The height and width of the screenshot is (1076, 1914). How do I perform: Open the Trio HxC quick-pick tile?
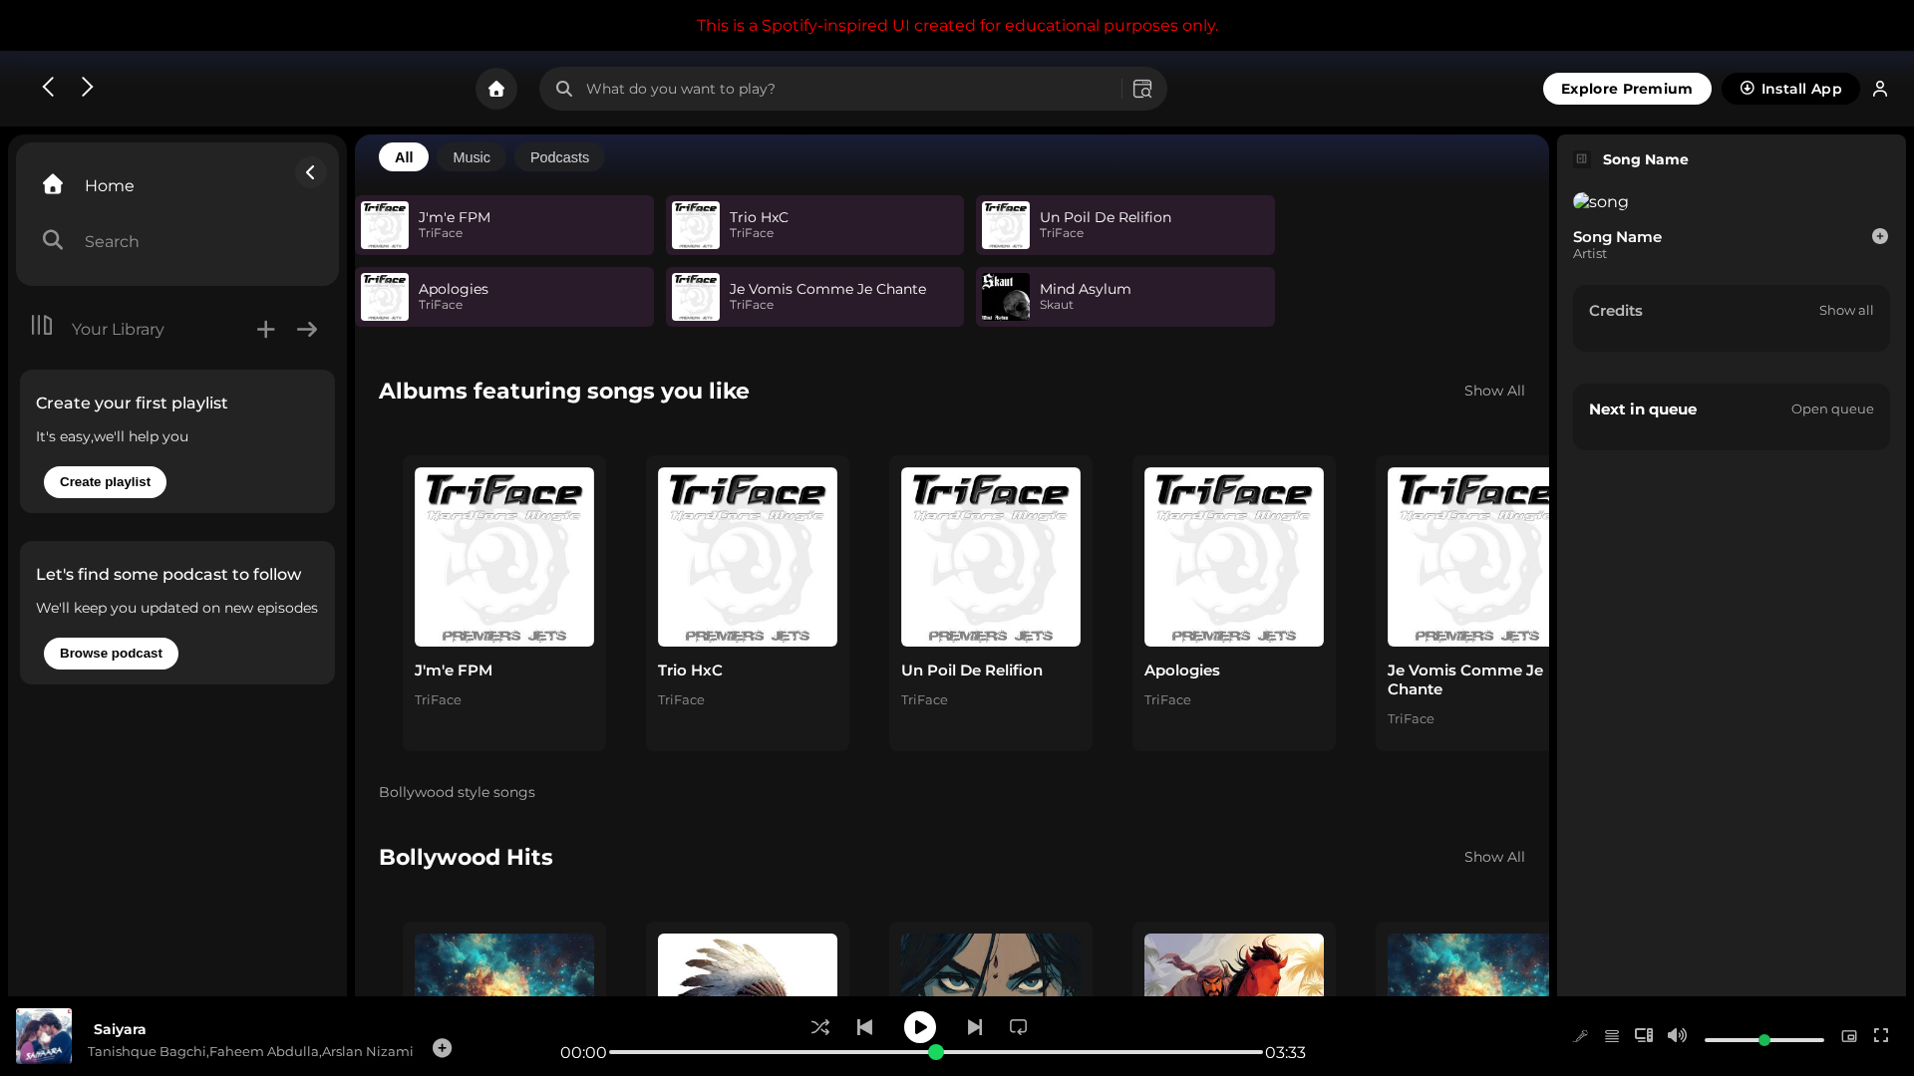pos(814,225)
